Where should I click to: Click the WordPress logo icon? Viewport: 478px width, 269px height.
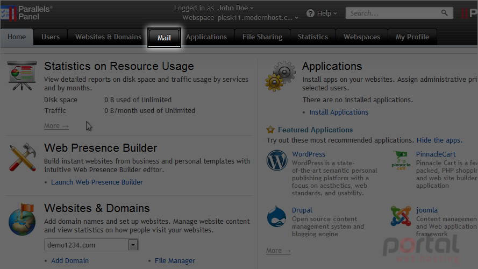277,160
